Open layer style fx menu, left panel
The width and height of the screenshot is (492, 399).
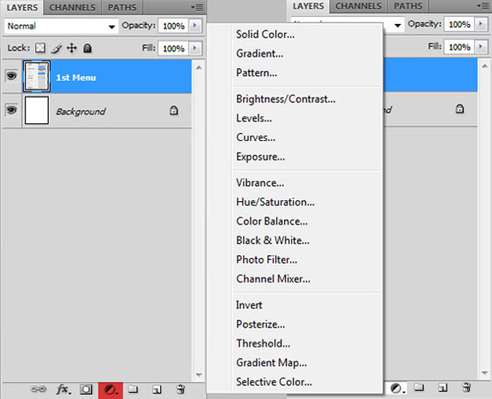[x=64, y=390]
